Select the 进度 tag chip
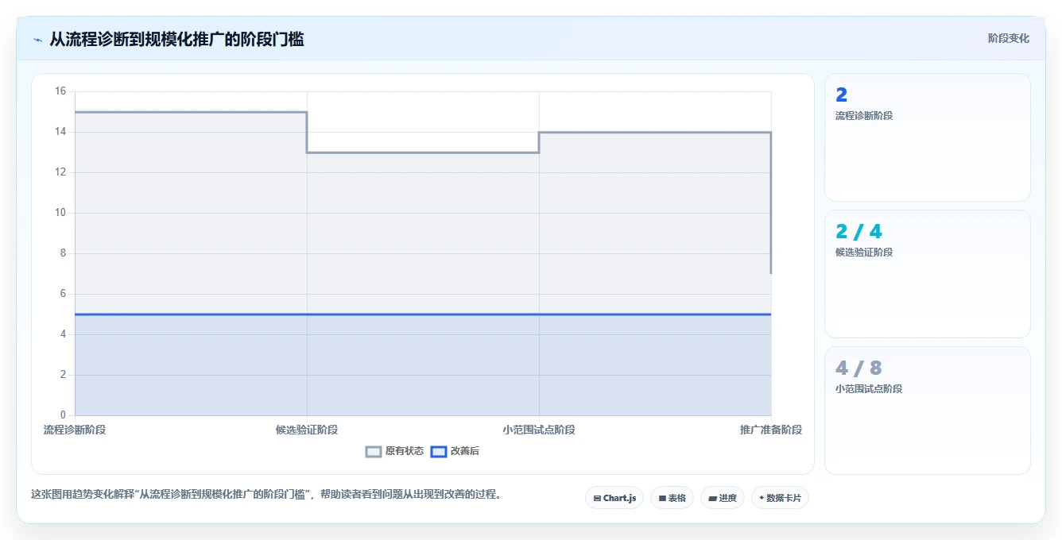 pos(722,498)
